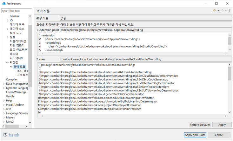The width and height of the screenshot is (233, 141).
Task: Expand the Language Servers tree node
Action: [4, 113]
